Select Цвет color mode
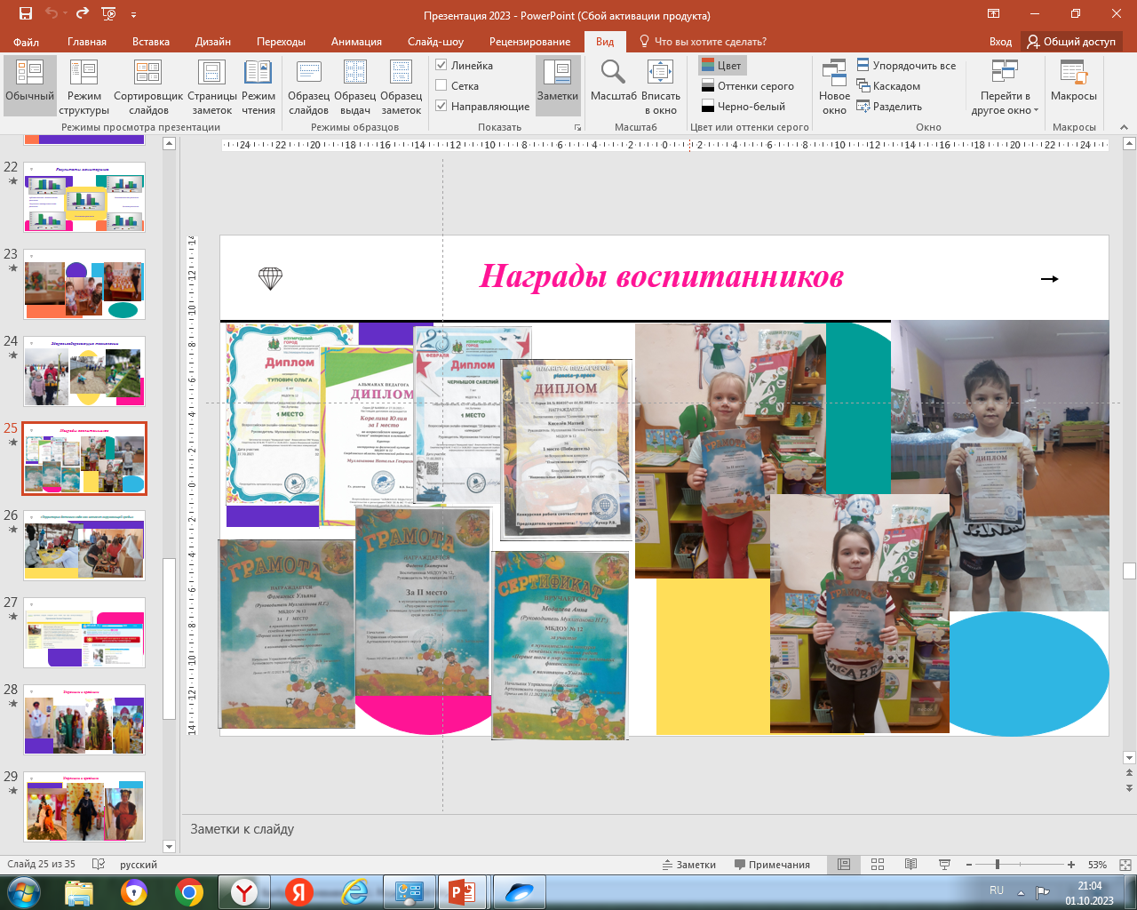 [x=721, y=66]
